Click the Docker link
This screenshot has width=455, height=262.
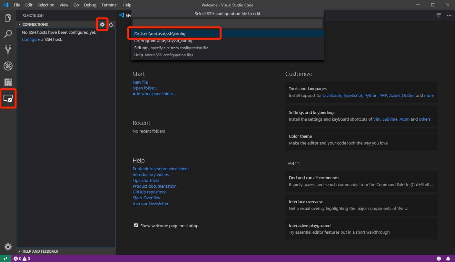pyautogui.click(x=409, y=96)
